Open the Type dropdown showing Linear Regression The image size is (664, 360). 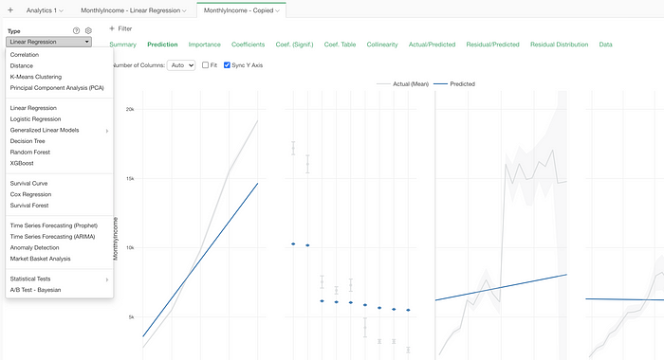(48, 42)
